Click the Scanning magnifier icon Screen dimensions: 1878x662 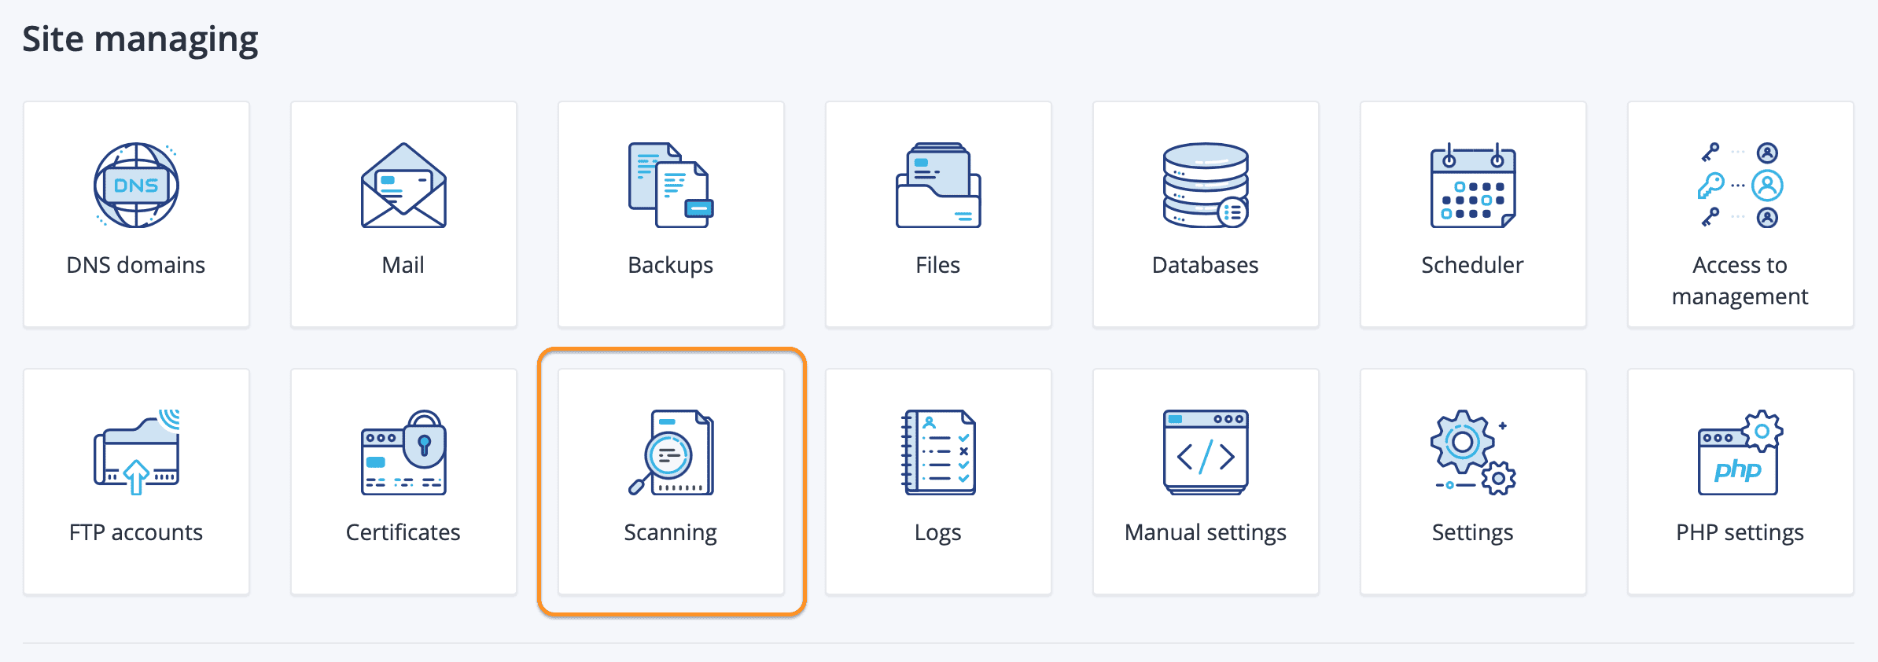[x=671, y=453]
